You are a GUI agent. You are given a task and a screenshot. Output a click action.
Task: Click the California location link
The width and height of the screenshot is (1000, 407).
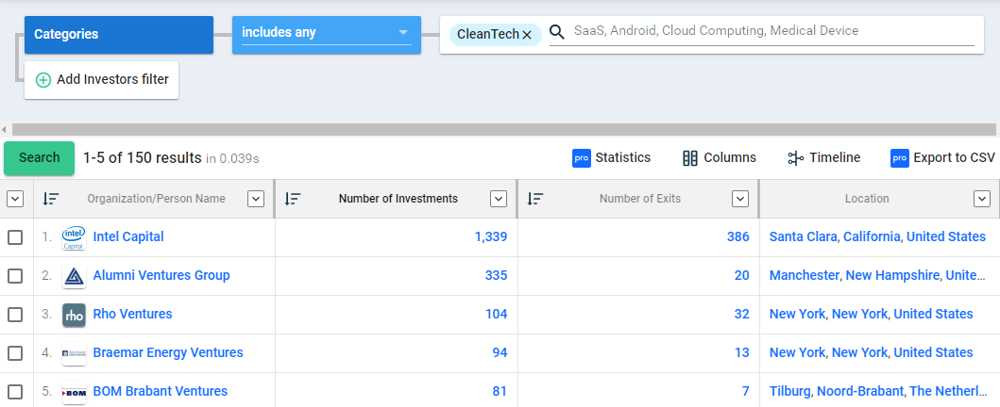(872, 236)
